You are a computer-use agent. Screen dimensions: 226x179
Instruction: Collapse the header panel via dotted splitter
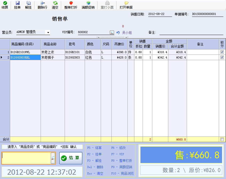[112, 37]
